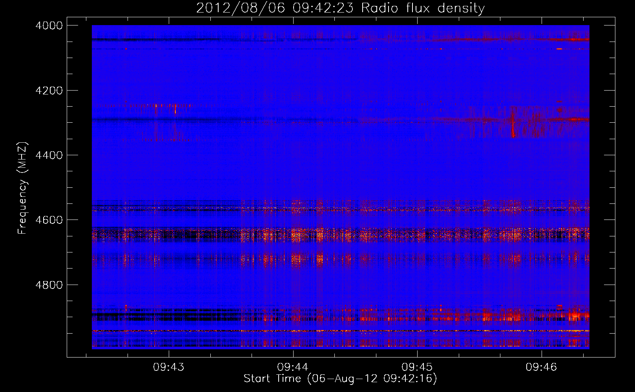This screenshot has width=635, height=392.
Task: Click the '09:43' time axis label
Action: [169, 367]
